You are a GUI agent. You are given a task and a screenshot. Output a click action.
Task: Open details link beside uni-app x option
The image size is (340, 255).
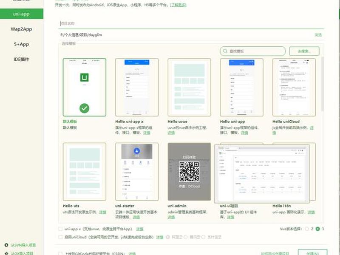click(x=140, y=229)
